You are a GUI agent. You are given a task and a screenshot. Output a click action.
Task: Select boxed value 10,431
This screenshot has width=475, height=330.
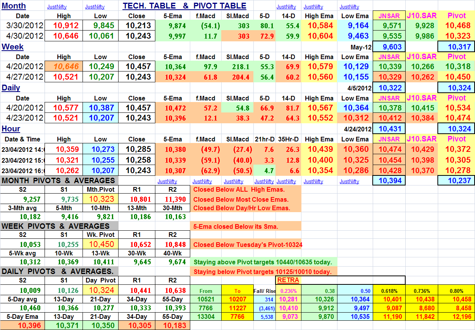click(389, 129)
